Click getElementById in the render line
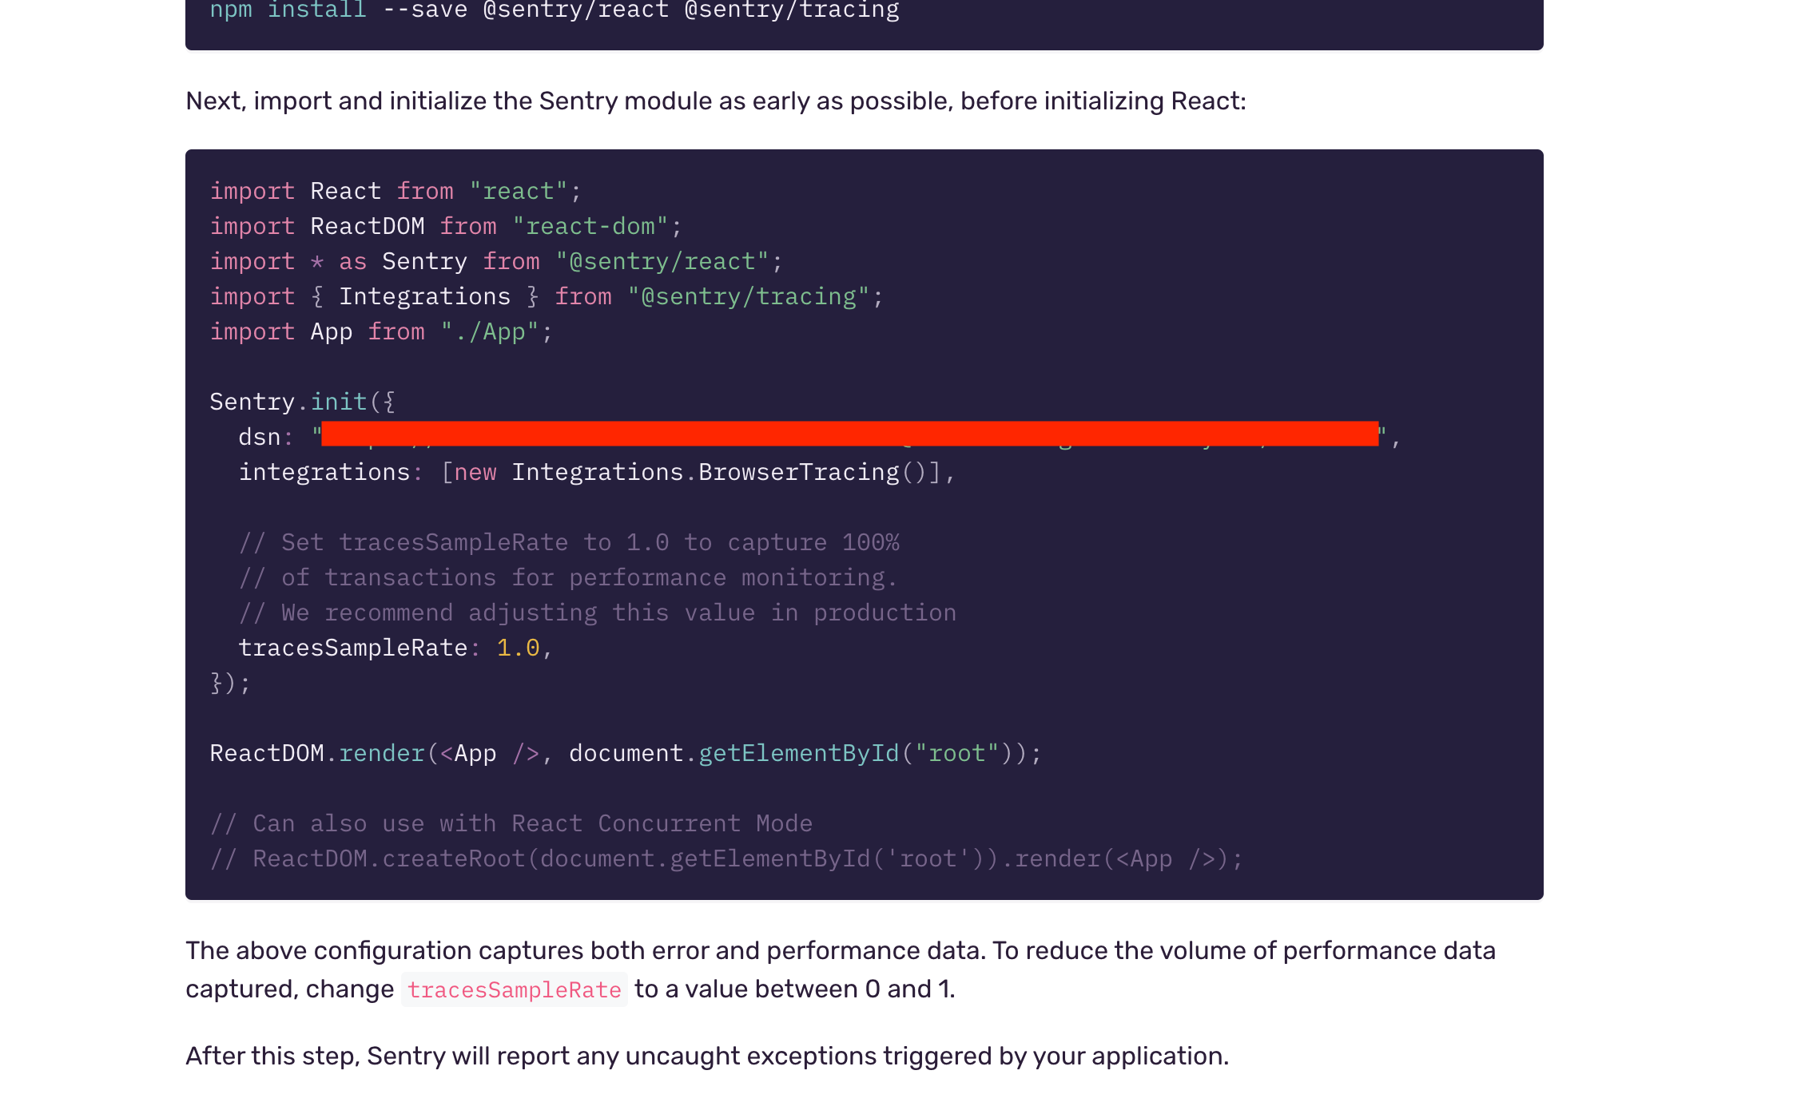1793x1110 pixels. (798, 754)
